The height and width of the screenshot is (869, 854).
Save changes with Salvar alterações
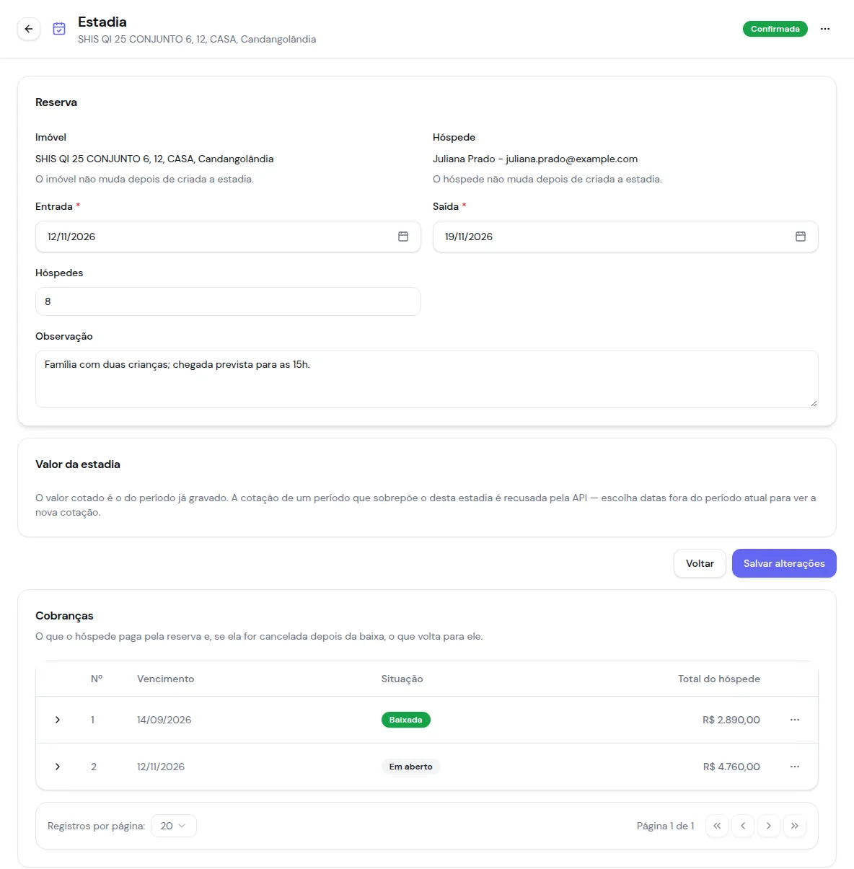tap(784, 563)
